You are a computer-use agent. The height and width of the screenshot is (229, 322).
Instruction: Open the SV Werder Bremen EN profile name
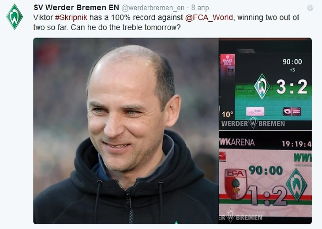coord(76,8)
